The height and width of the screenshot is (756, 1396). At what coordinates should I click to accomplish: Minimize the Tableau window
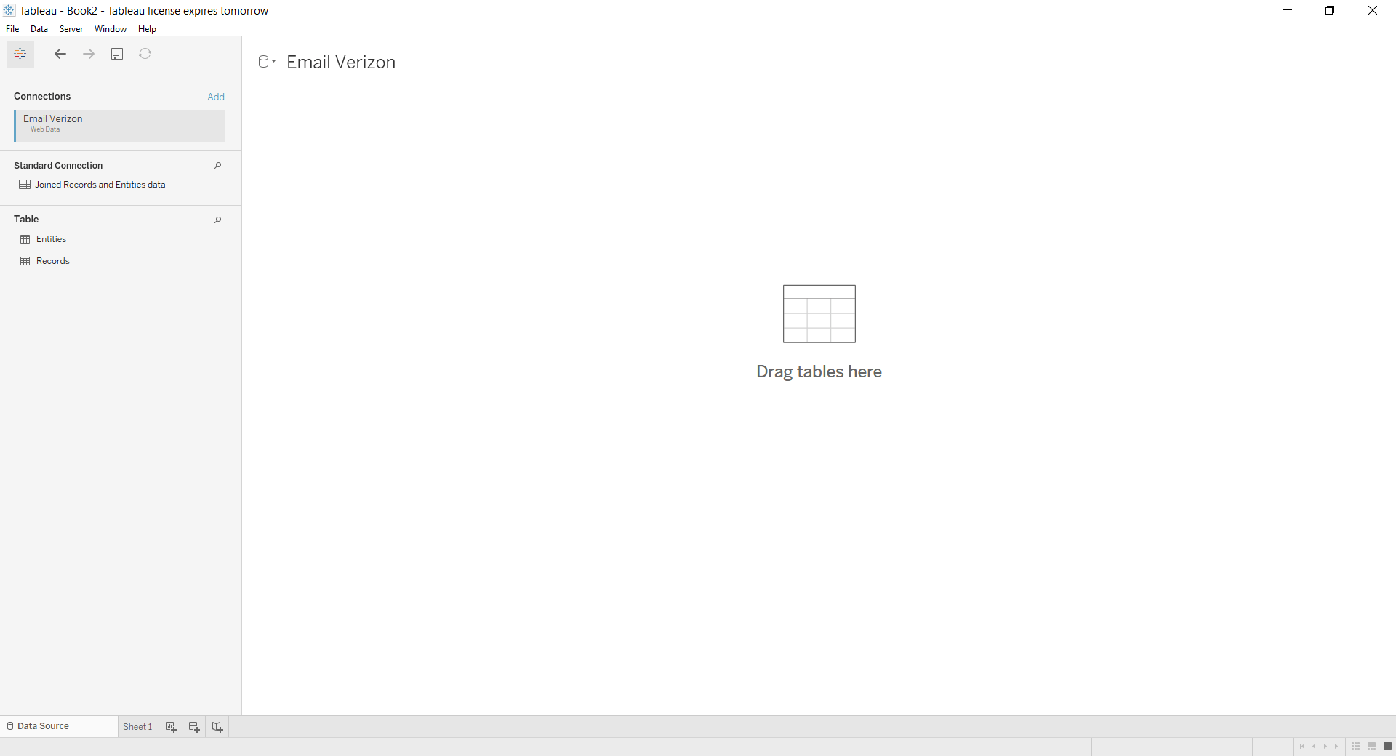(x=1288, y=10)
